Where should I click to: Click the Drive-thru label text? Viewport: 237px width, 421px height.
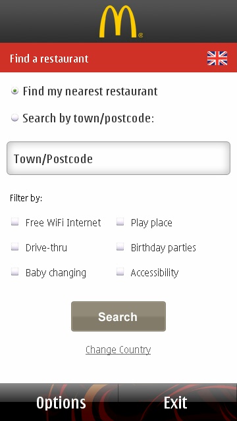point(46,247)
